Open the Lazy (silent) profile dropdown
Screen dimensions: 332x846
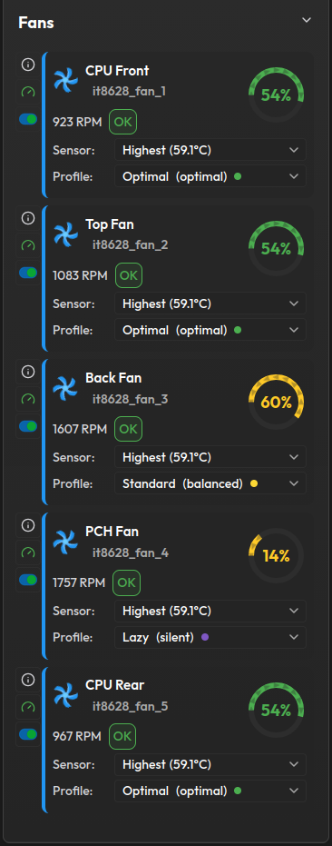210,637
